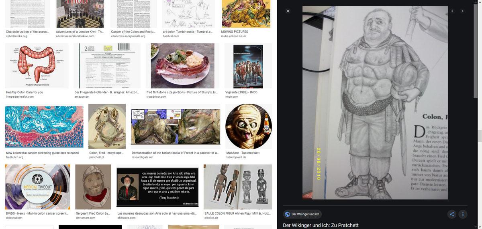Open the three-dot more options menu
This screenshot has height=229, width=482.
pyautogui.click(x=463, y=214)
